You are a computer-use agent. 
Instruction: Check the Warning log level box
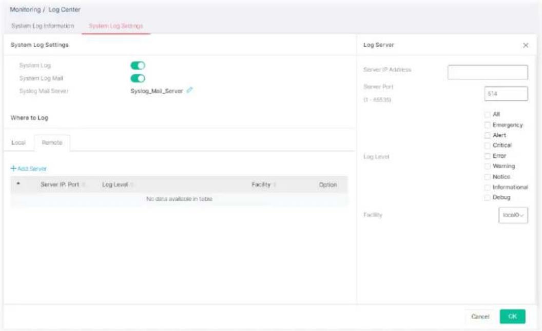[488, 167]
